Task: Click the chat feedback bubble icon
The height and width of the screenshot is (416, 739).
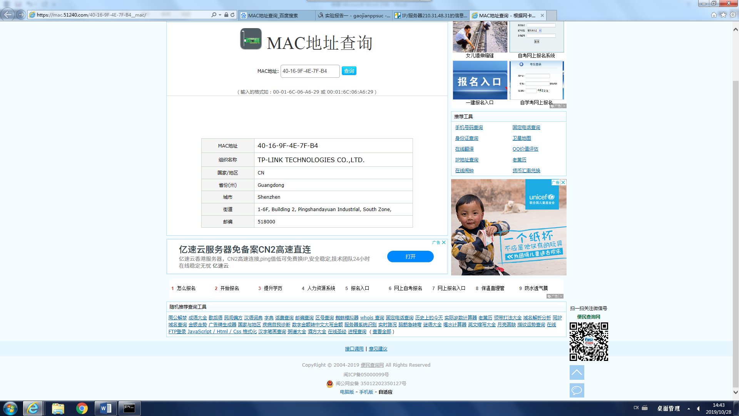Action: click(x=577, y=390)
